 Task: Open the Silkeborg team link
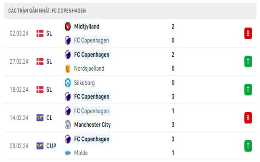(84, 83)
